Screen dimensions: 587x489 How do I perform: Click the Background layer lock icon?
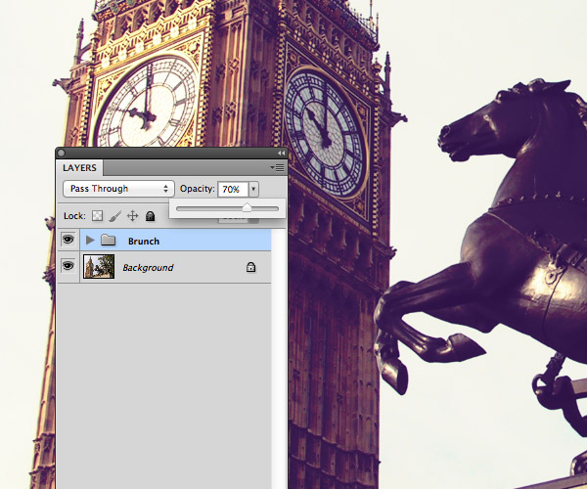(250, 267)
